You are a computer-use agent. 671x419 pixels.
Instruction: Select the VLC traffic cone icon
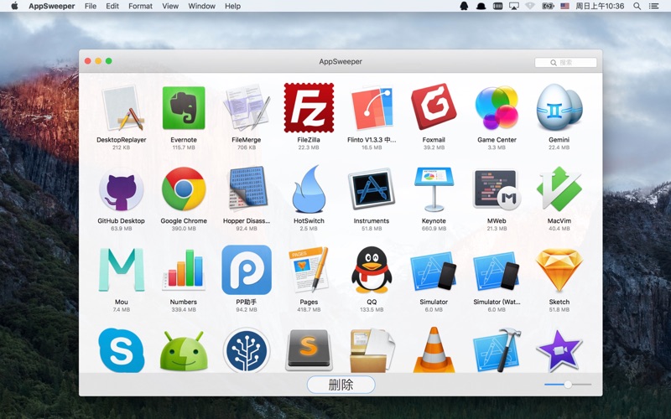click(434, 350)
